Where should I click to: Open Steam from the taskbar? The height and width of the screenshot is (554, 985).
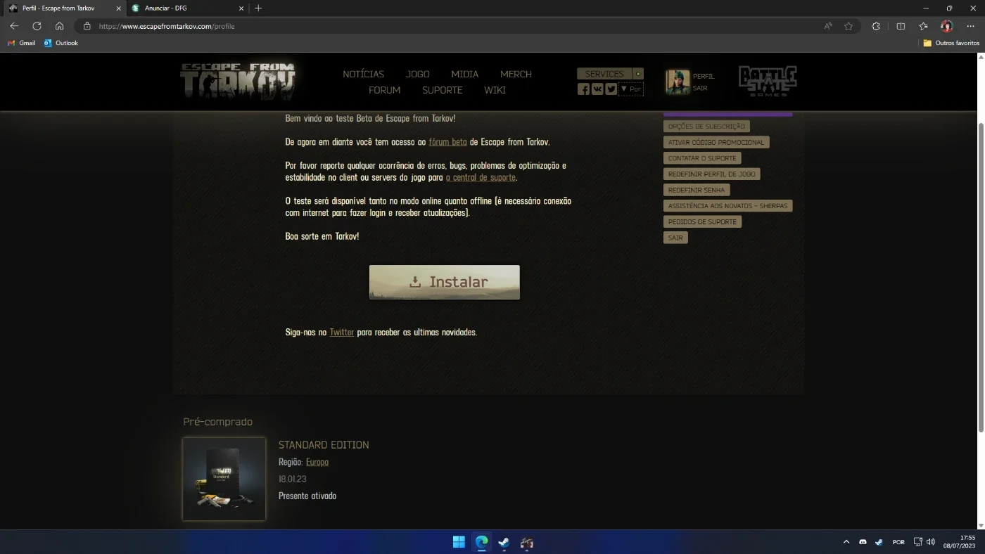point(504,542)
